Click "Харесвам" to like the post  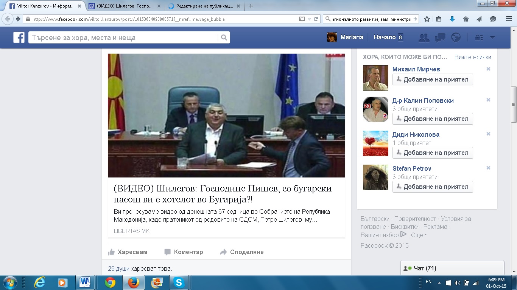point(128,252)
